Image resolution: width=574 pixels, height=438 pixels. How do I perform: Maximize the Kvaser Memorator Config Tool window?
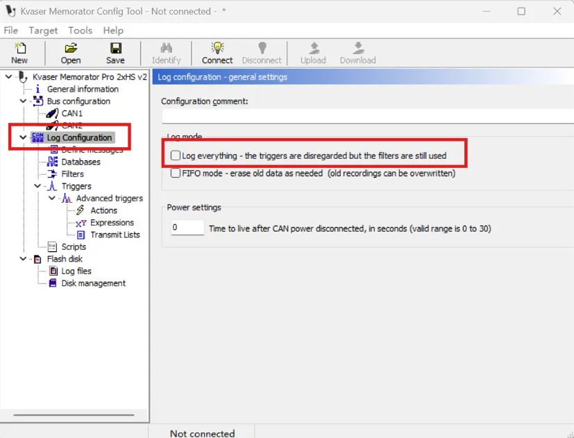[x=521, y=11]
